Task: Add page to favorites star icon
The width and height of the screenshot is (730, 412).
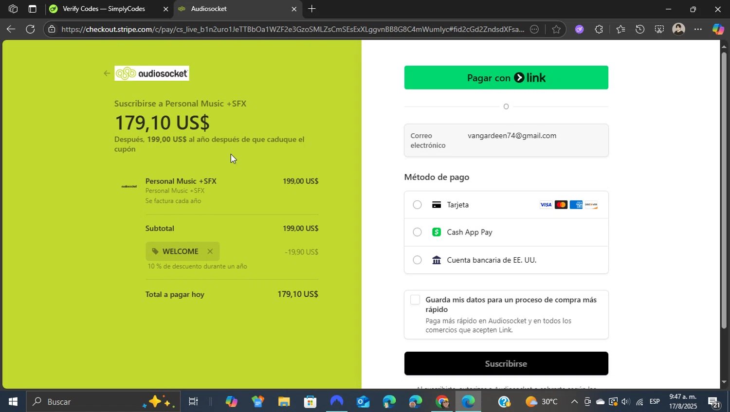Action: (556, 29)
